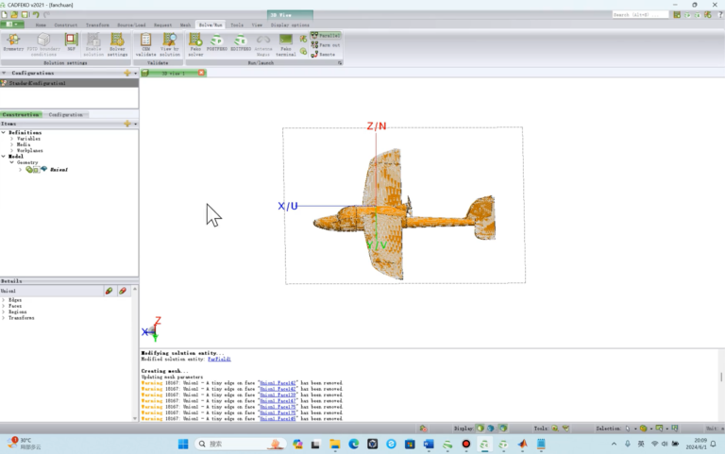Toggle first Display mode icon in status bar
This screenshot has height=454, width=725.
pyautogui.click(x=480, y=429)
